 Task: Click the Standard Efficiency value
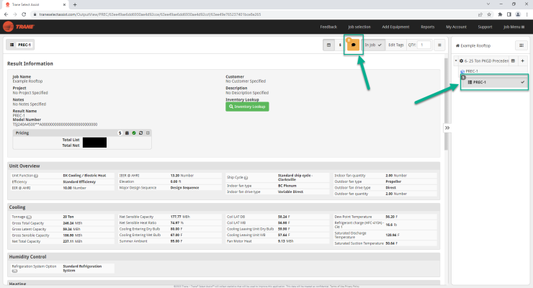[79, 181]
